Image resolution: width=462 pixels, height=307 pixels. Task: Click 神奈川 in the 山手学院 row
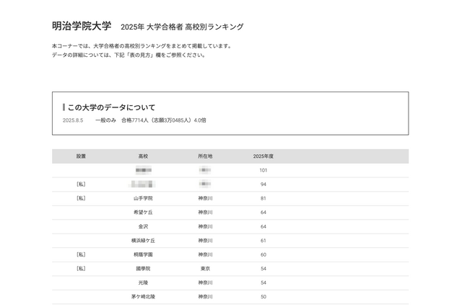tap(205, 198)
